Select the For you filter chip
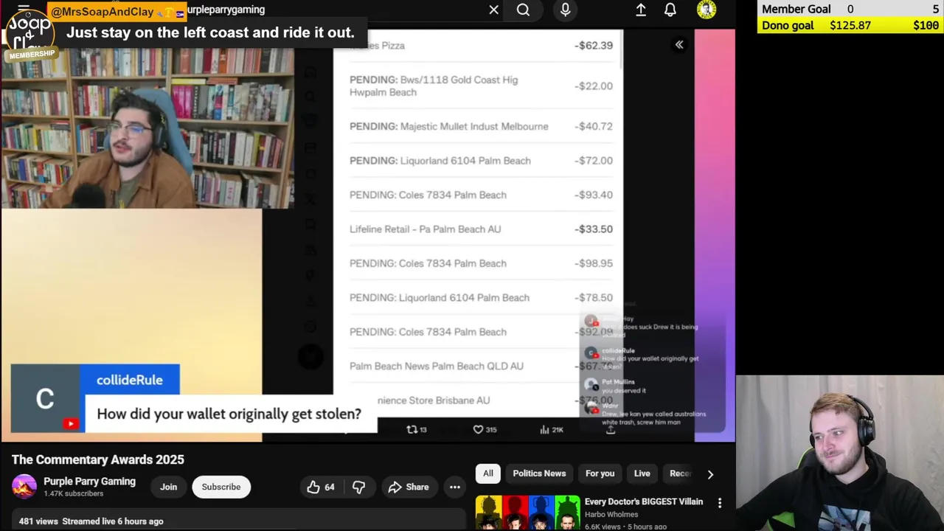944x531 pixels. tap(600, 473)
